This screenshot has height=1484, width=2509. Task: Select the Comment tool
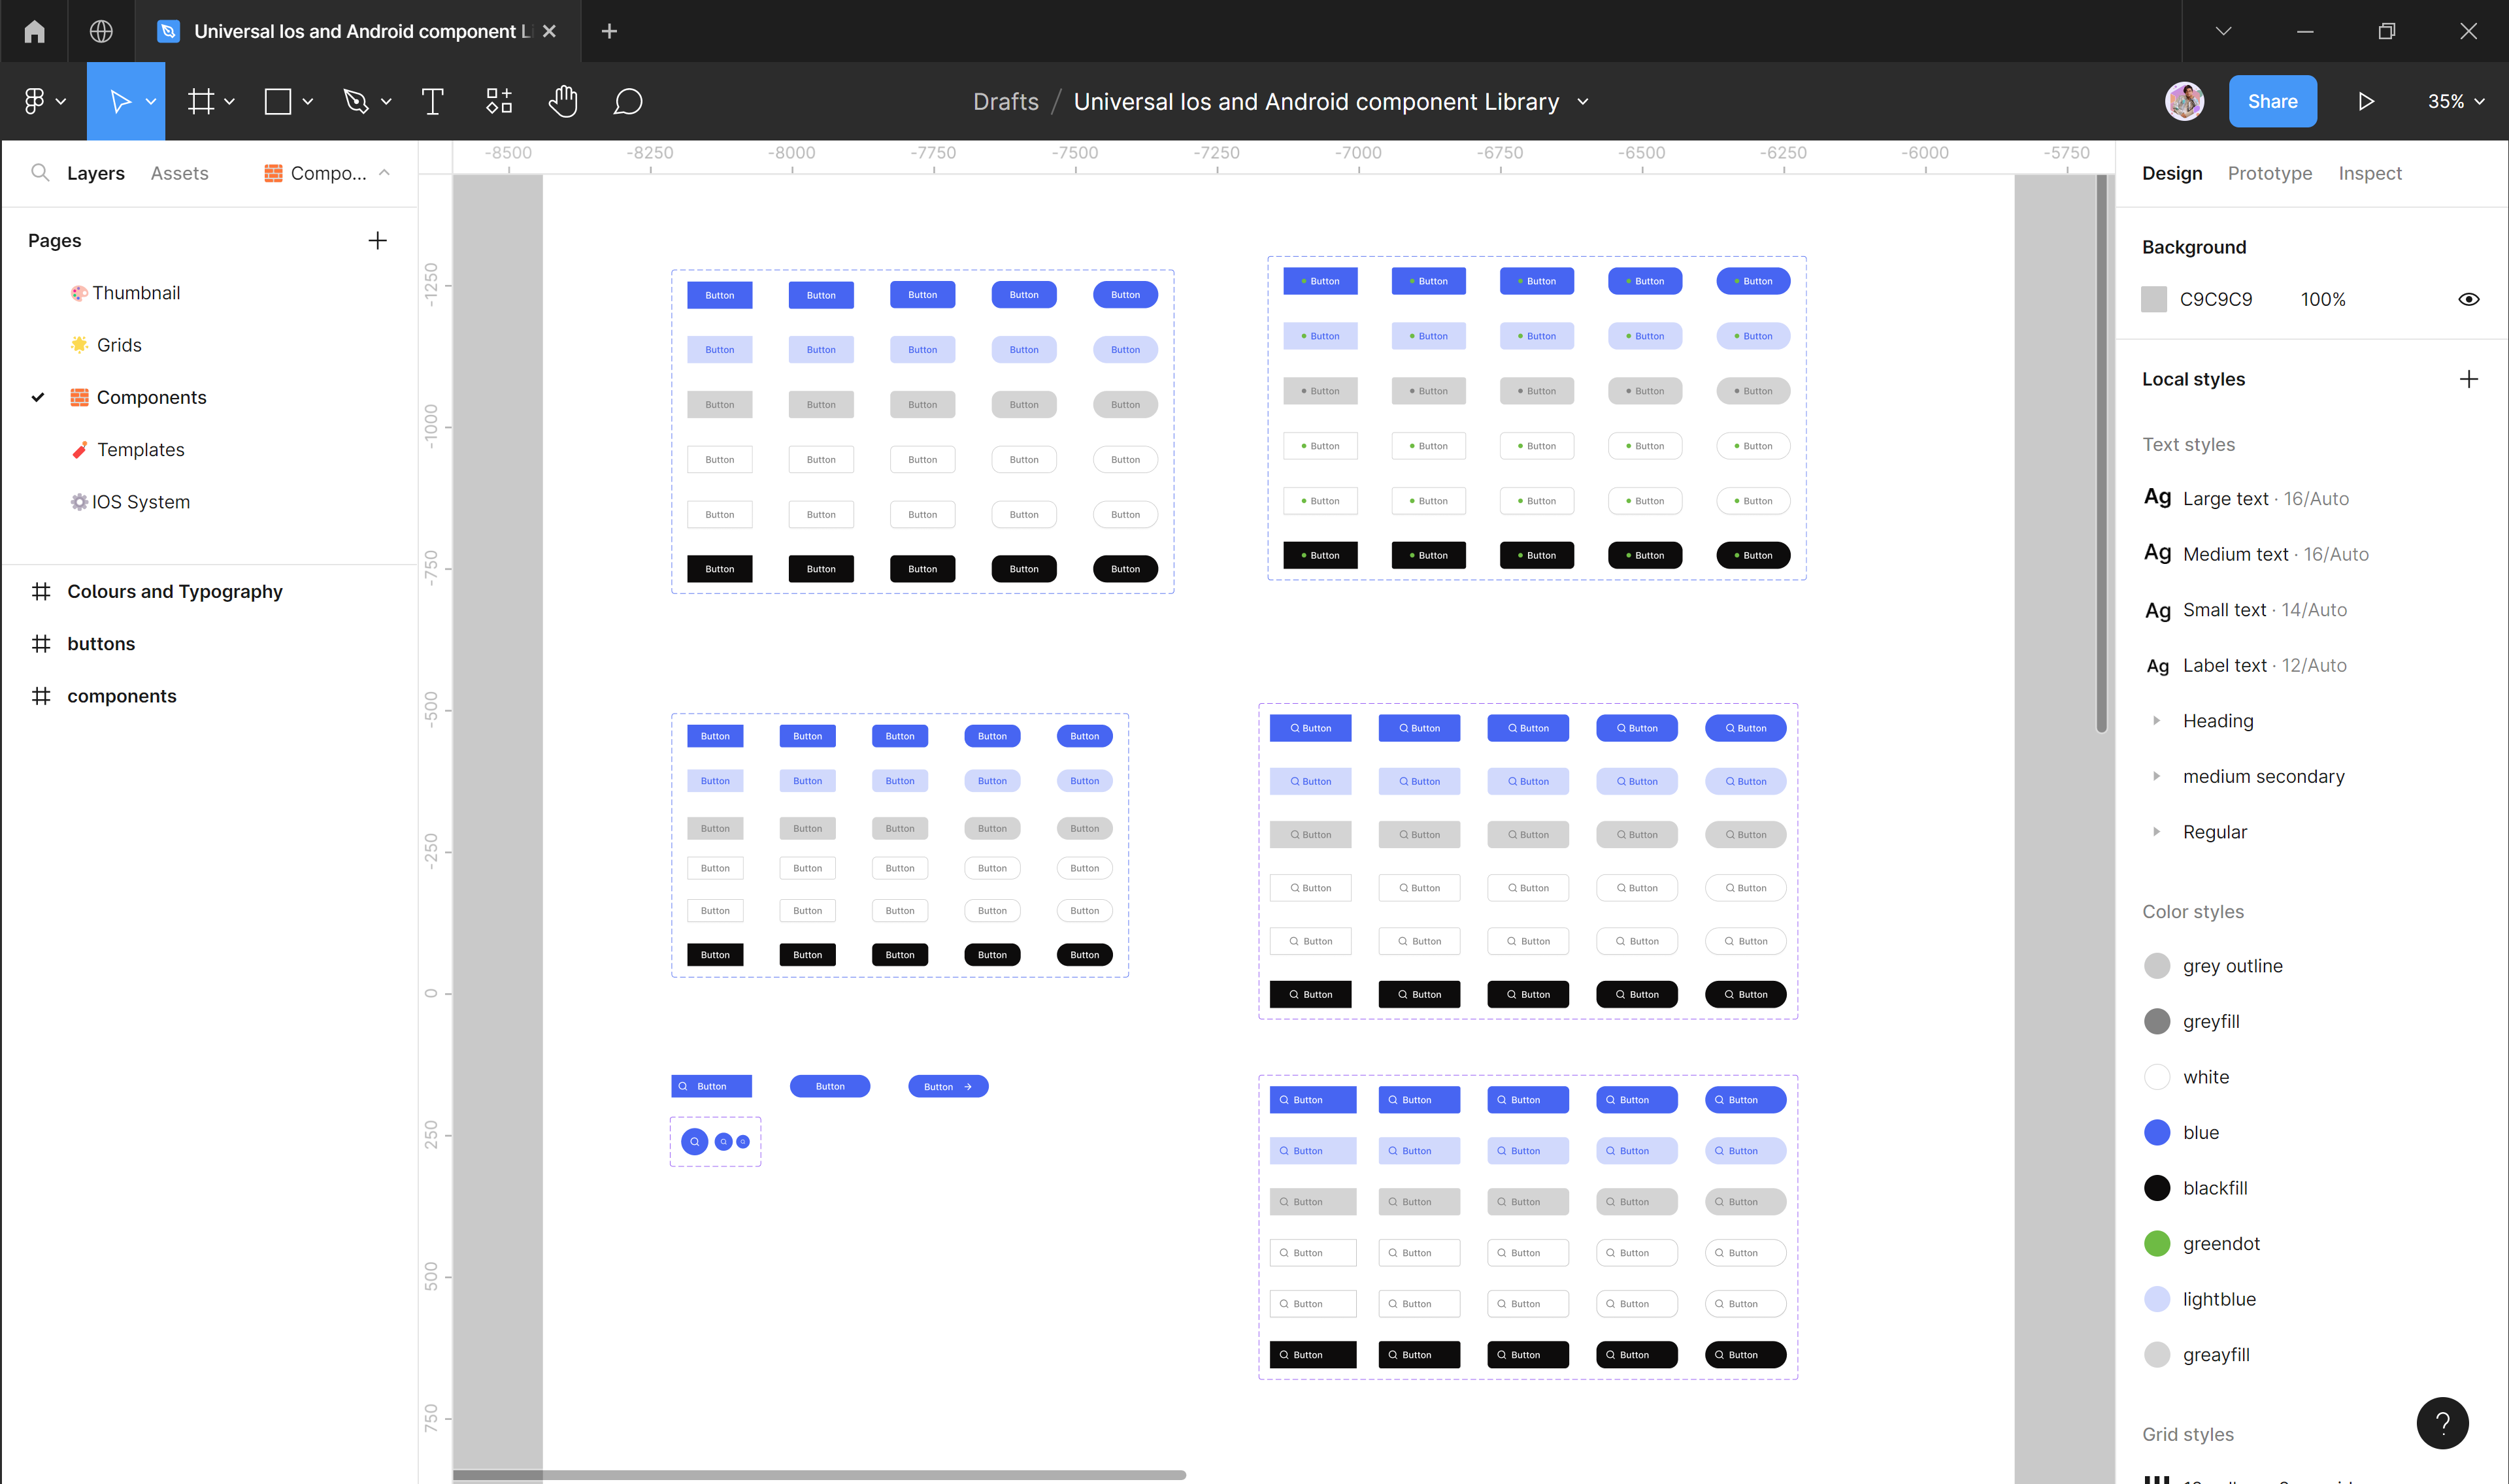coord(628,101)
